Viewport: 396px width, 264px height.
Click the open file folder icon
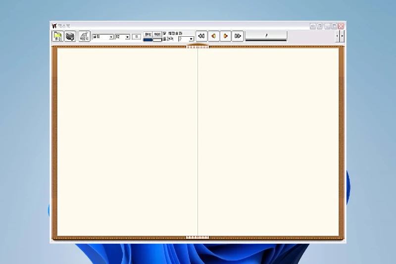point(58,36)
